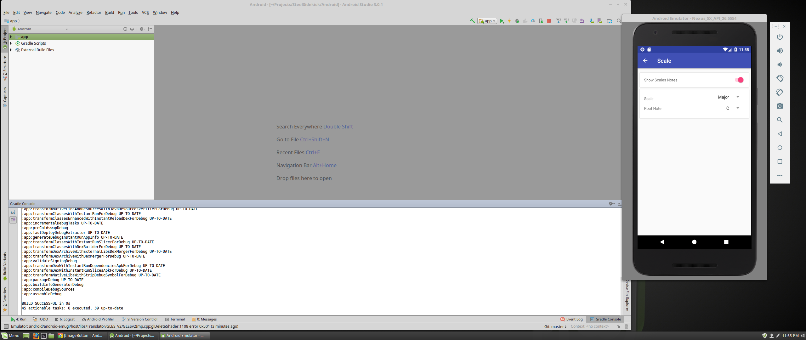Open the Profile app gauge icon
The image size is (806, 340).
pyautogui.click(x=533, y=21)
